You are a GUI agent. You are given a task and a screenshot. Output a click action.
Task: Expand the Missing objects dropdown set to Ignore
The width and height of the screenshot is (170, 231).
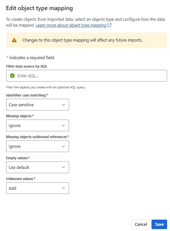[x=38, y=125]
